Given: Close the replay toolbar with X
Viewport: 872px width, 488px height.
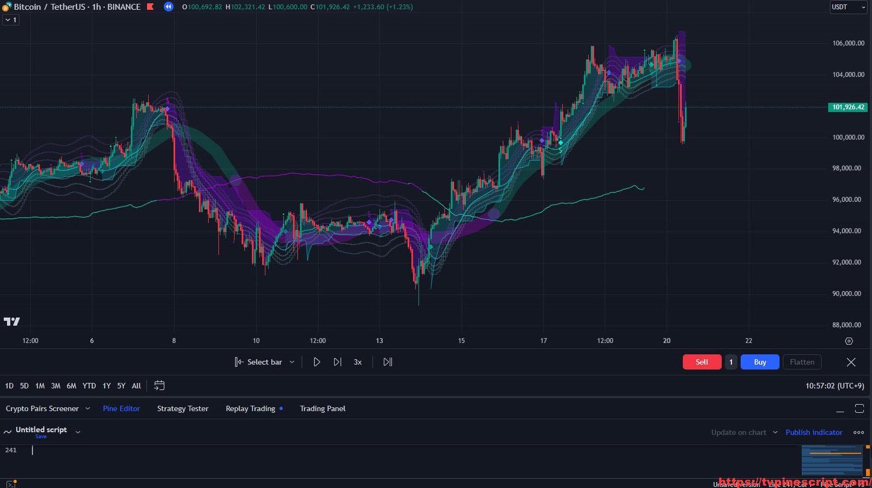Looking at the screenshot, I should pos(851,362).
